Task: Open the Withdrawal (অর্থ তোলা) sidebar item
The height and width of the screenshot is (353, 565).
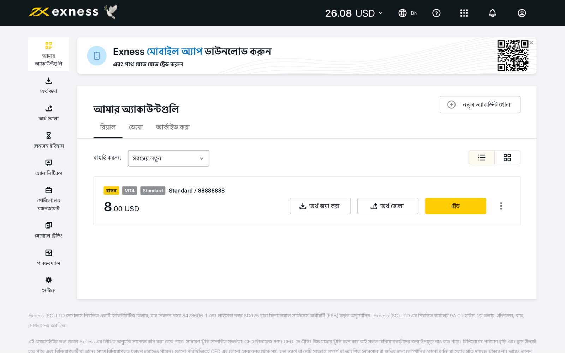Action: (x=49, y=113)
